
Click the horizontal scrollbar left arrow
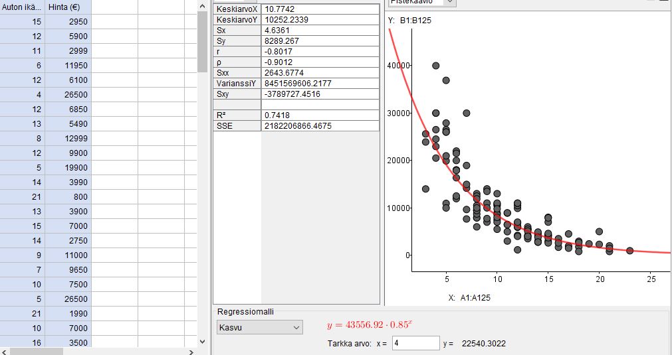pyautogui.click(x=5, y=351)
